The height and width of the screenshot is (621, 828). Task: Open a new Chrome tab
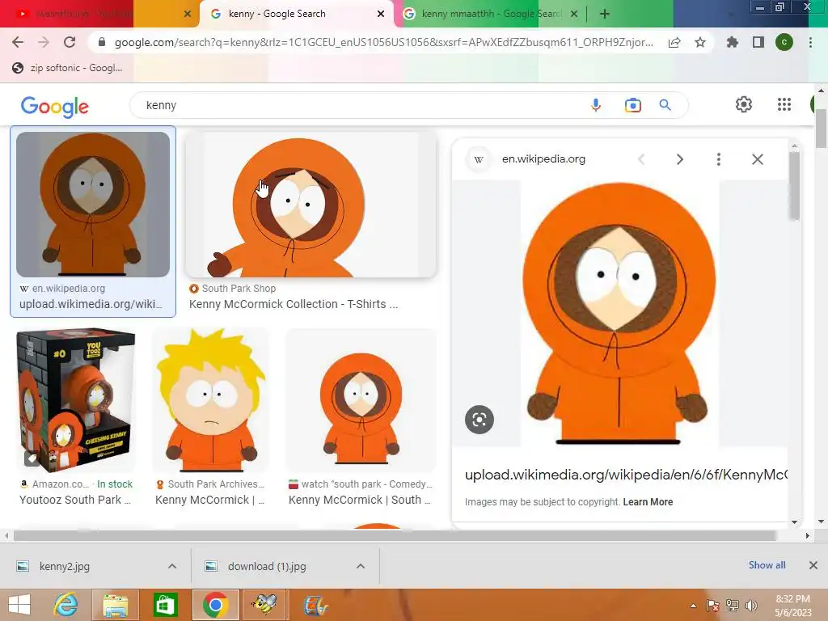click(x=605, y=14)
